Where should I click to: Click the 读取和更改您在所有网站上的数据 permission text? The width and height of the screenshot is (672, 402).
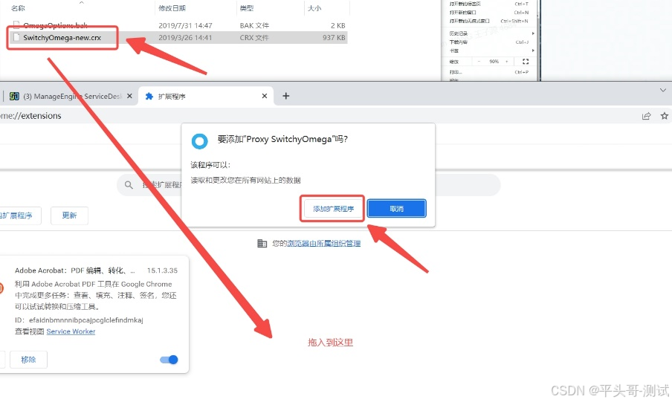[x=245, y=181]
